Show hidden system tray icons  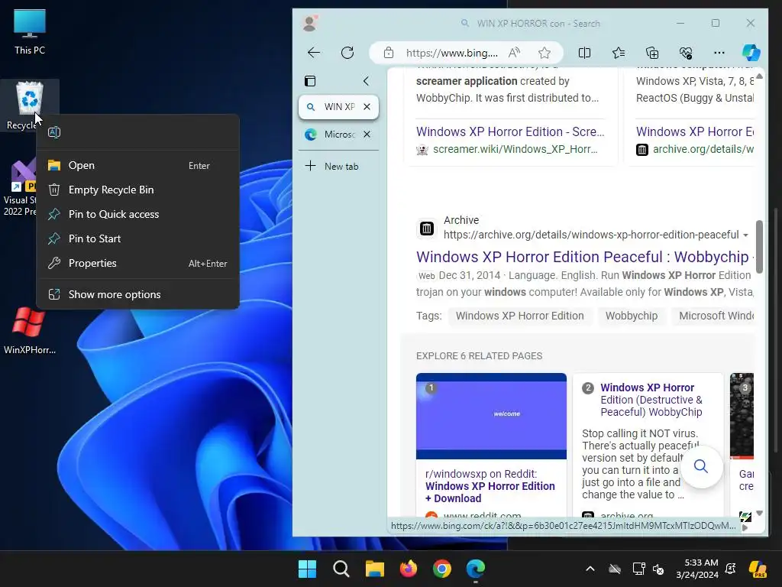pyautogui.click(x=590, y=569)
